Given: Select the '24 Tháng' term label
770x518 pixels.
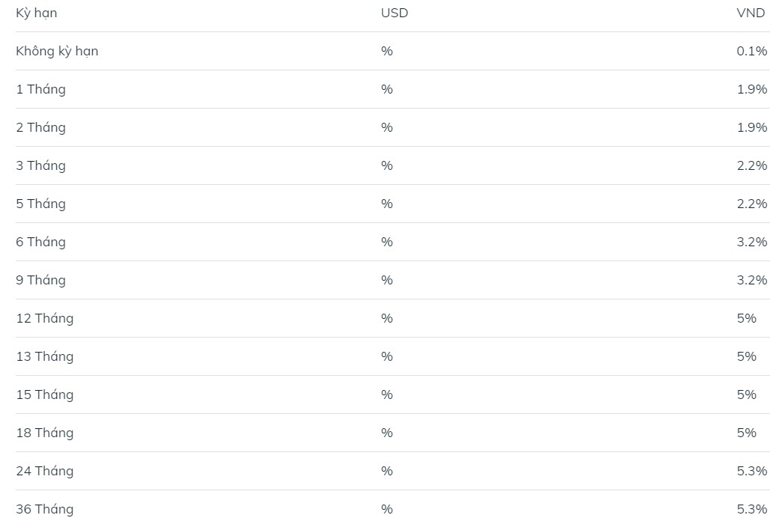Looking at the screenshot, I should click(x=45, y=472).
